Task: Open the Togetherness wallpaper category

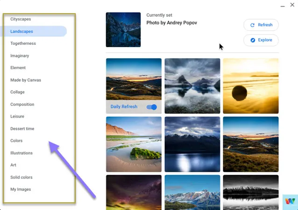Action: [x=23, y=43]
